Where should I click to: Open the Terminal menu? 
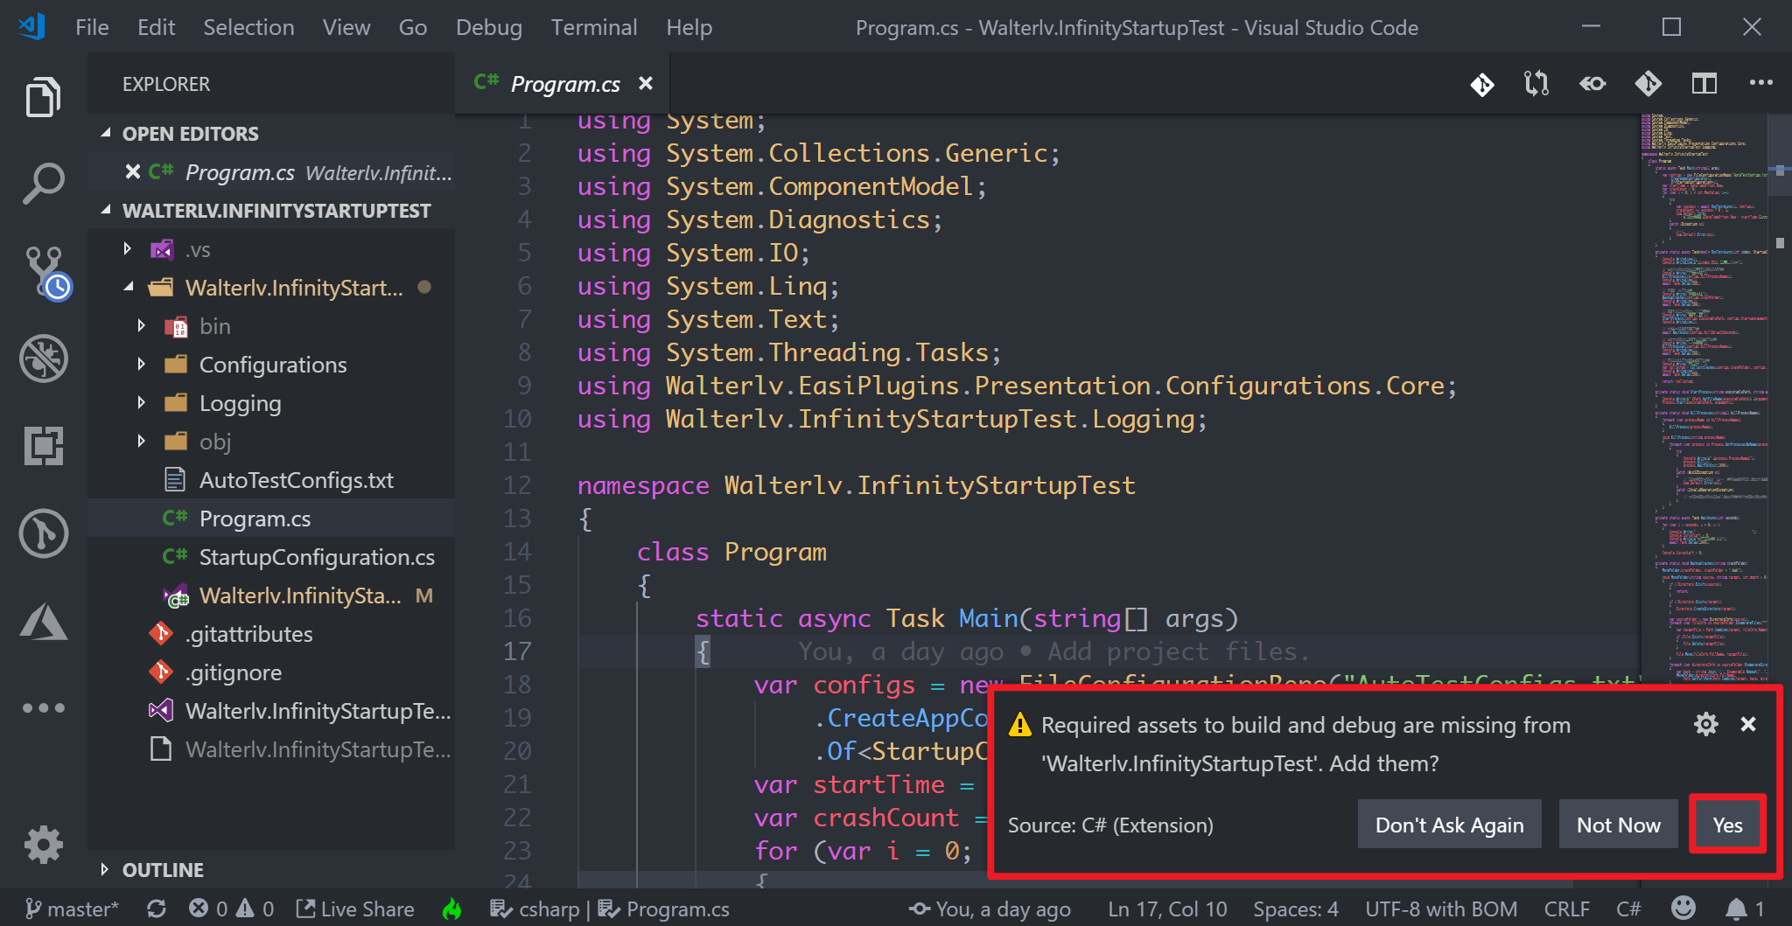pos(593,27)
